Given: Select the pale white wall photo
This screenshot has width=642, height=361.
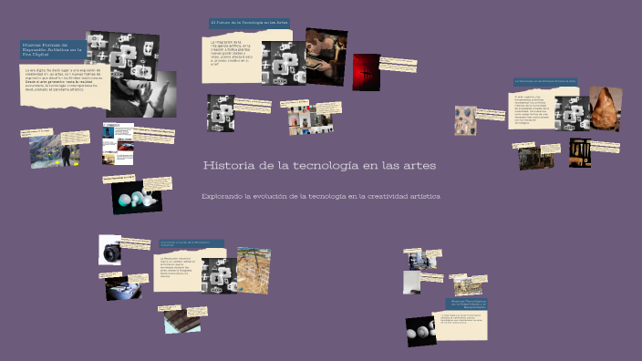Looking at the screenshot, I should pos(411,283).
